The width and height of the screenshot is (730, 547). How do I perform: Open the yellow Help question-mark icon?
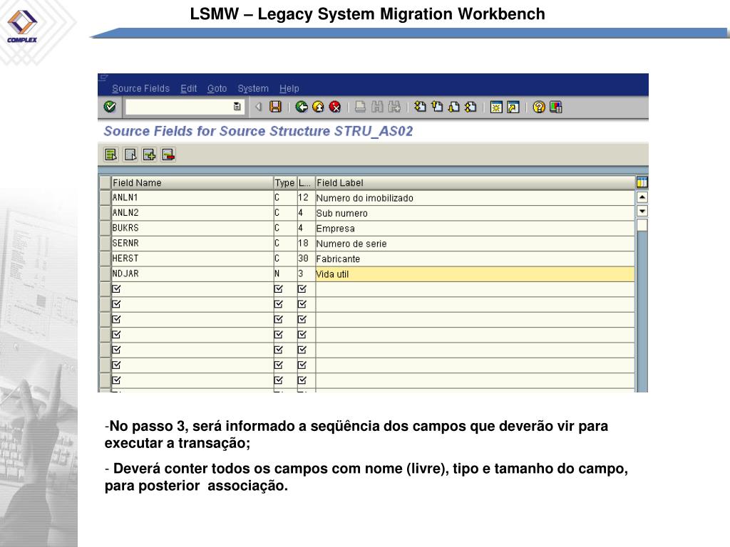tap(539, 107)
